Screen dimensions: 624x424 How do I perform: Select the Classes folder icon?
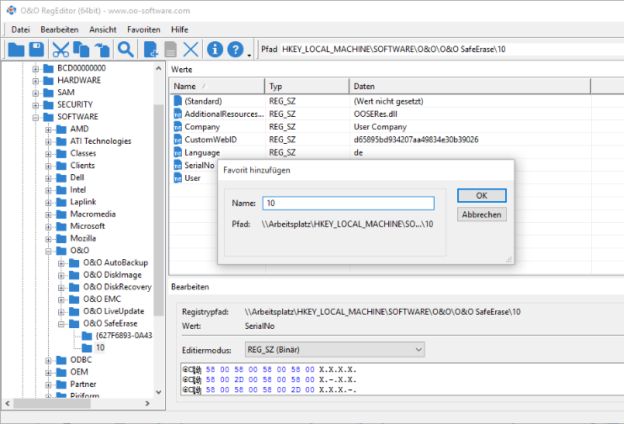pyautogui.click(x=61, y=153)
